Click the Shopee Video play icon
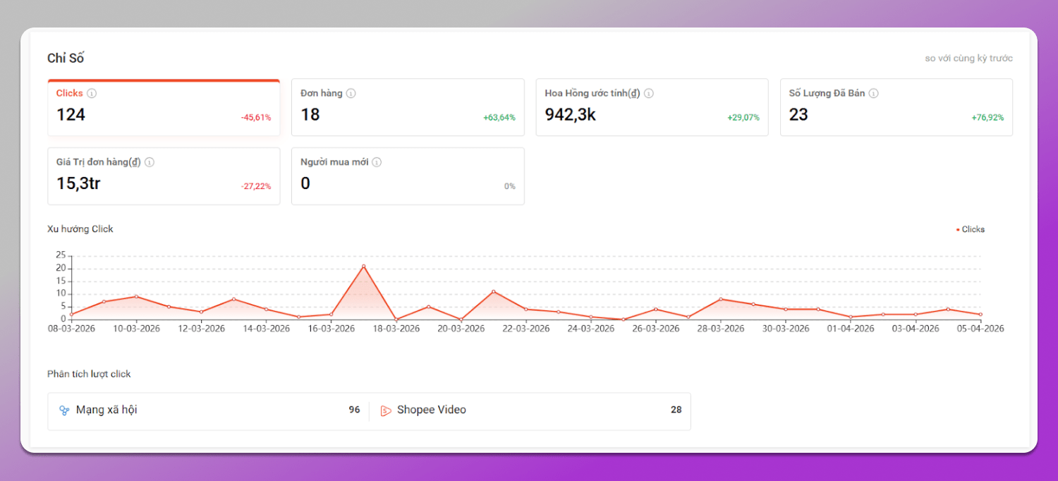 point(386,410)
